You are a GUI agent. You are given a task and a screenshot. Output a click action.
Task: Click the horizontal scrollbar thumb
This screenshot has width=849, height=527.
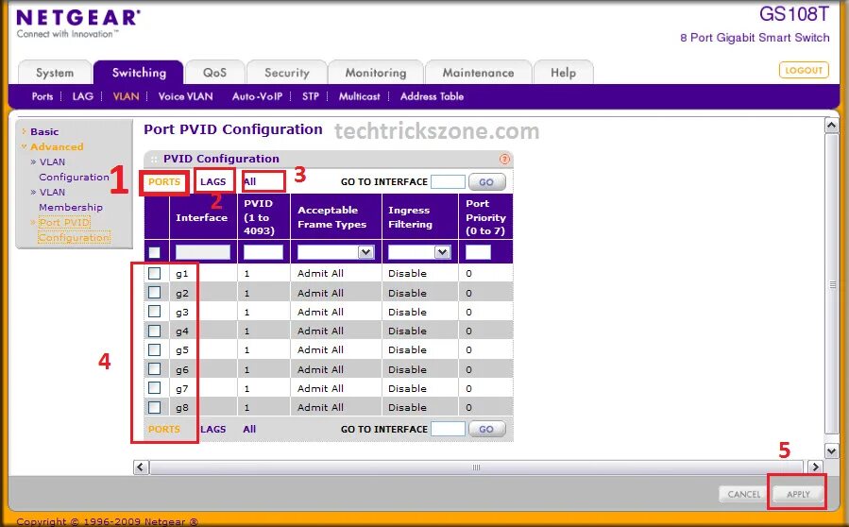[x=476, y=467]
